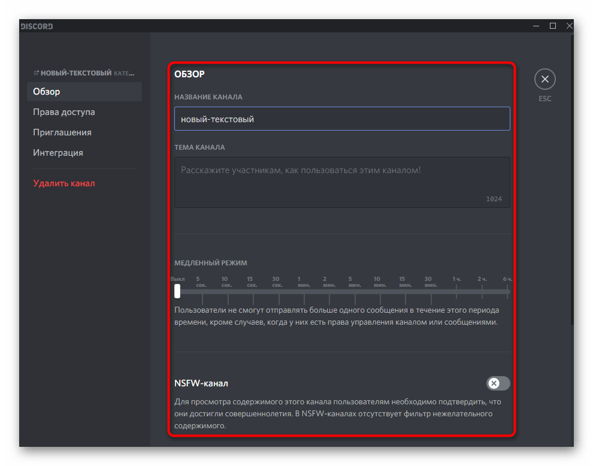Set slow mode slider to 6 ч.
The height and width of the screenshot is (466, 593).
tap(507, 292)
